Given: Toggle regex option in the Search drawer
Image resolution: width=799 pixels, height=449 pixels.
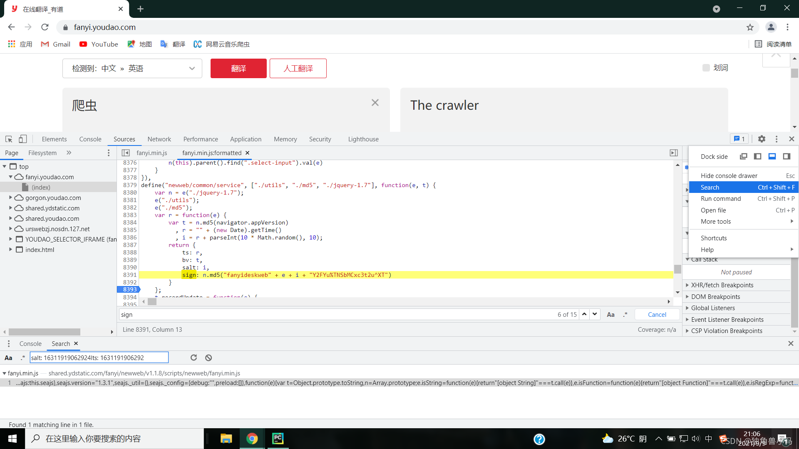Looking at the screenshot, I should tap(22, 358).
